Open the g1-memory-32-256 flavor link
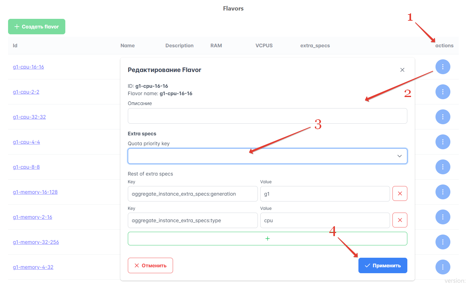 point(36,242)
